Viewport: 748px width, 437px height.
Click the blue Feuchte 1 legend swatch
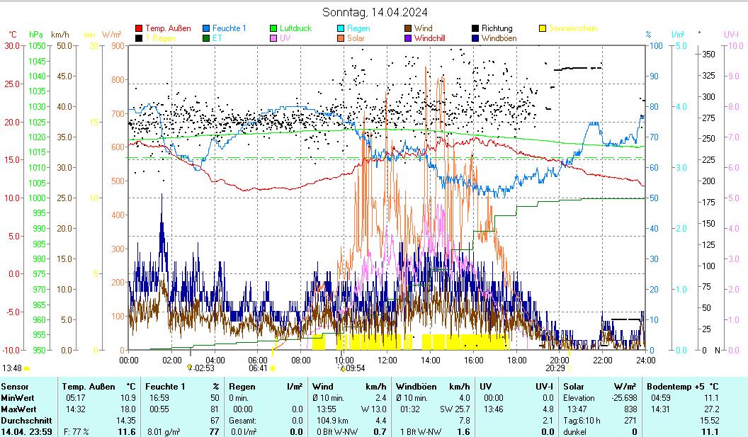coord(207,28)
